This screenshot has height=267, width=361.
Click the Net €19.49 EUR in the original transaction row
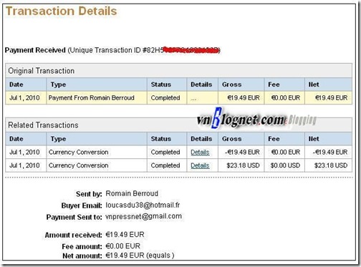click(x=331, y=98)
